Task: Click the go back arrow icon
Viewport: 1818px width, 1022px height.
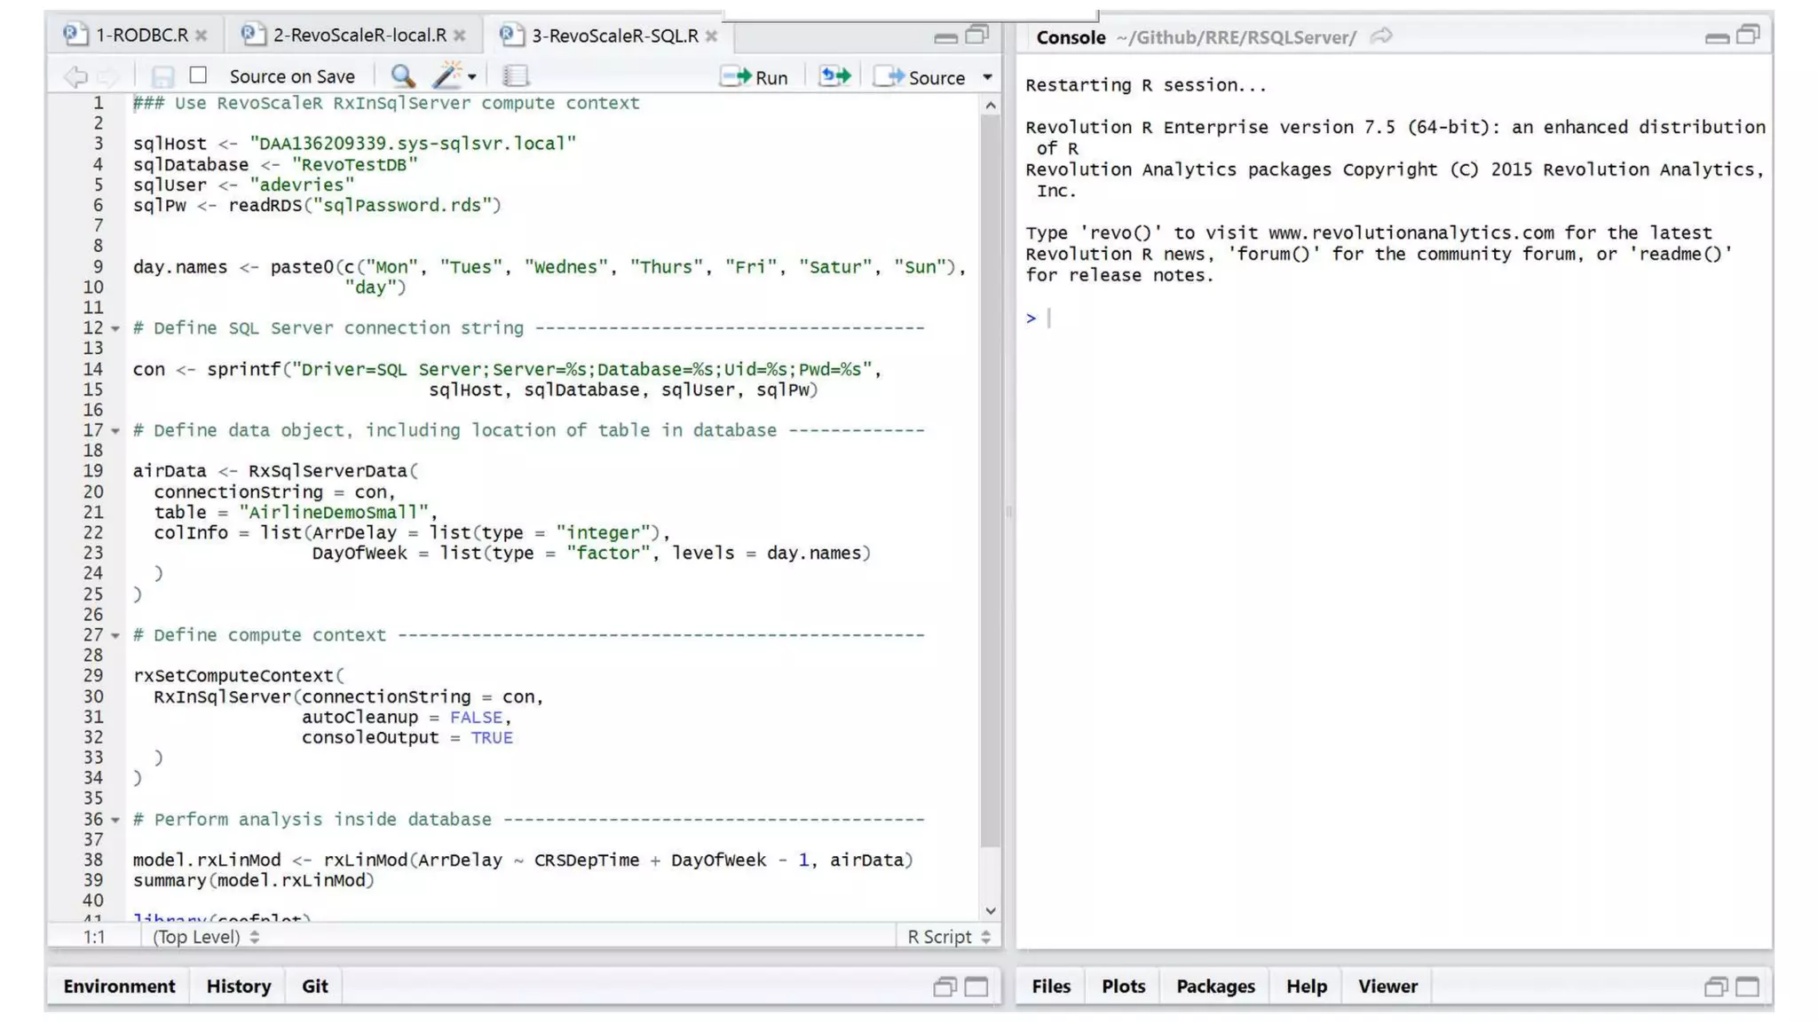Action: click(x=75, y=76)
